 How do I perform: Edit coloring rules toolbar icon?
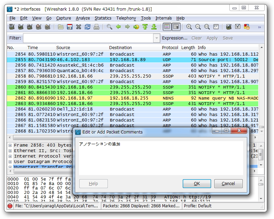247,27
